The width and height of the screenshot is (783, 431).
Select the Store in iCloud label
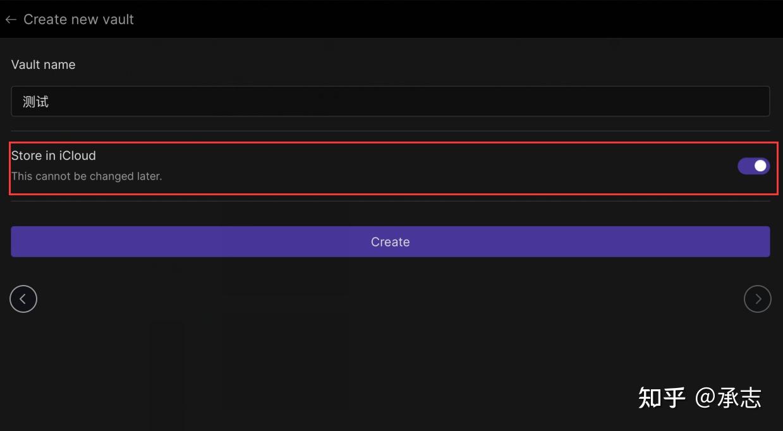pyautogui.click(x=53, y=155)
